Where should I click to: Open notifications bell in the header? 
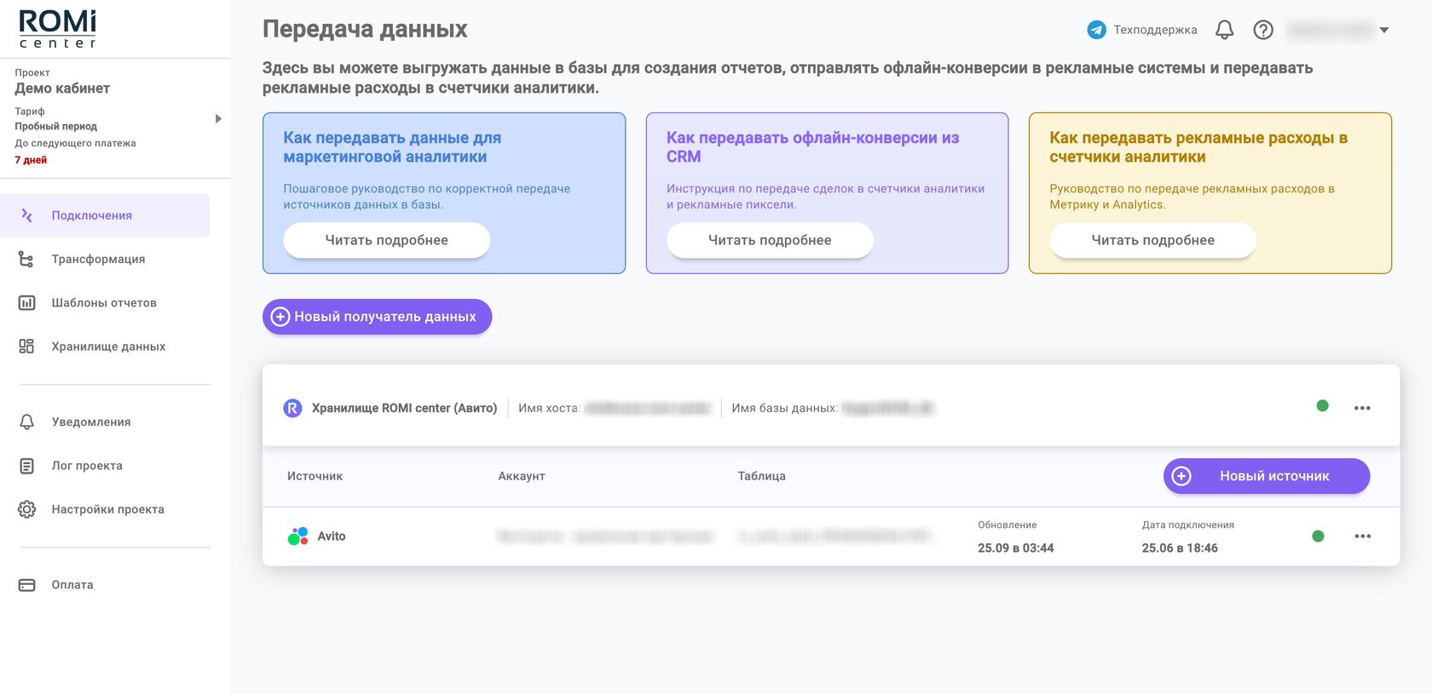click(x=1224, y=30)
